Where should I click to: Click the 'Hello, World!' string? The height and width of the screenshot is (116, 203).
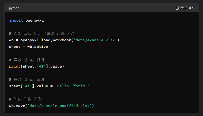pos(72,86)
